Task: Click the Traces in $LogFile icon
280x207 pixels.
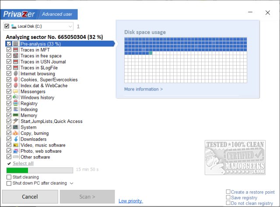Action: coord(16,67)
